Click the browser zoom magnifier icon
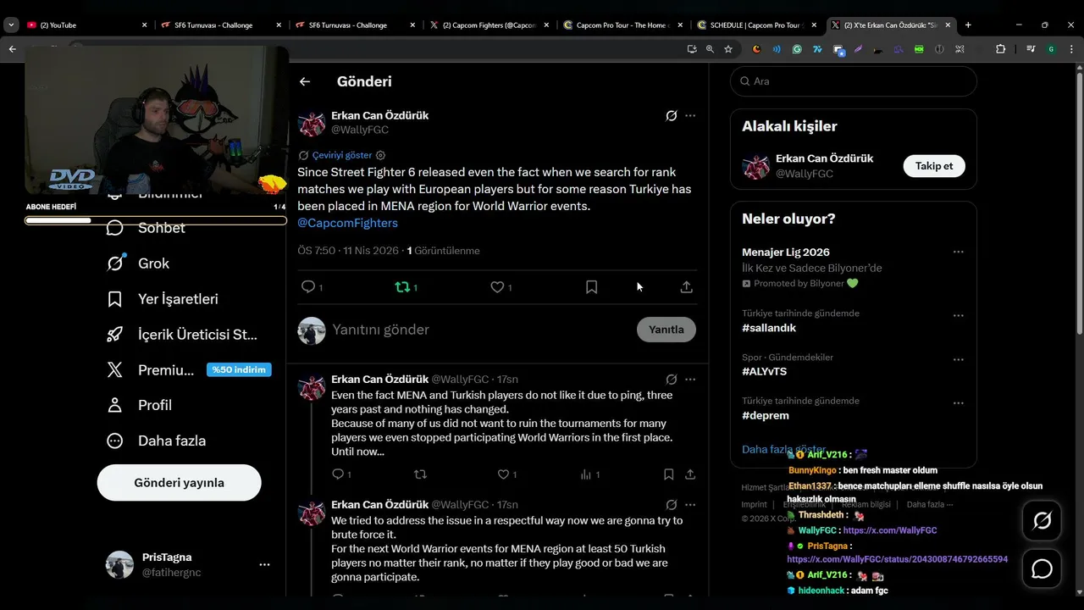 click(x=711, y=49)
